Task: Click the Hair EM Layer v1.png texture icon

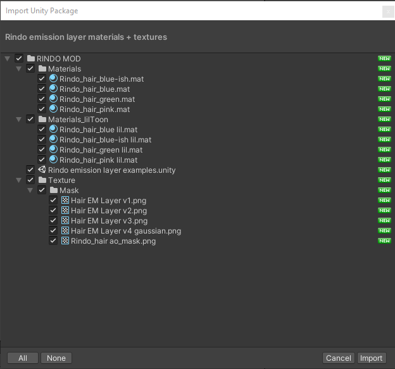Action: [65, 200]
